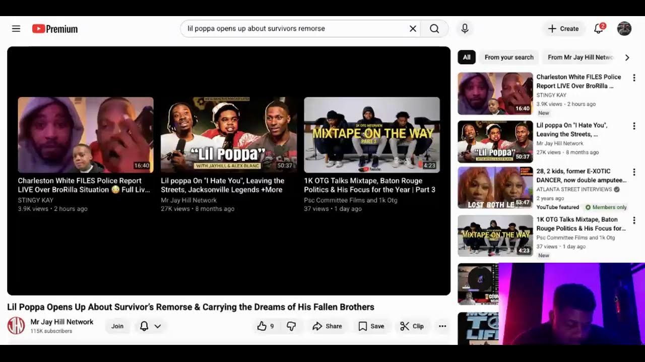Visit Mr Jay Hill Network channel name
The height and width of the screenshot is (362, 645).
[62, 322]
